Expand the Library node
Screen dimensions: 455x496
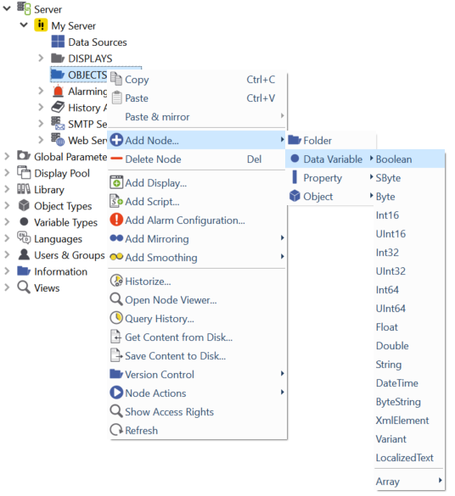pyautogui.click(x=7, y=189)
